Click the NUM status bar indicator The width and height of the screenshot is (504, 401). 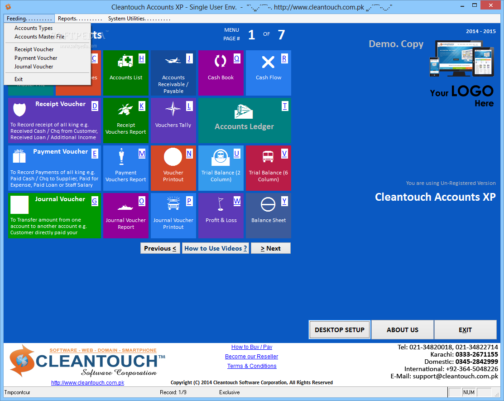coord(469,392)
